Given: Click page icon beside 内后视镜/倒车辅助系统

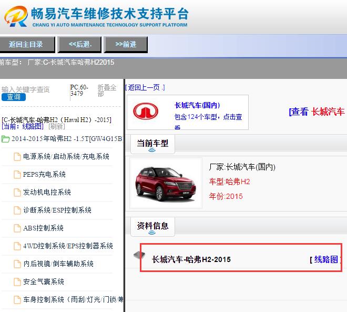Looking at the screenshot, I should (17, 264).
